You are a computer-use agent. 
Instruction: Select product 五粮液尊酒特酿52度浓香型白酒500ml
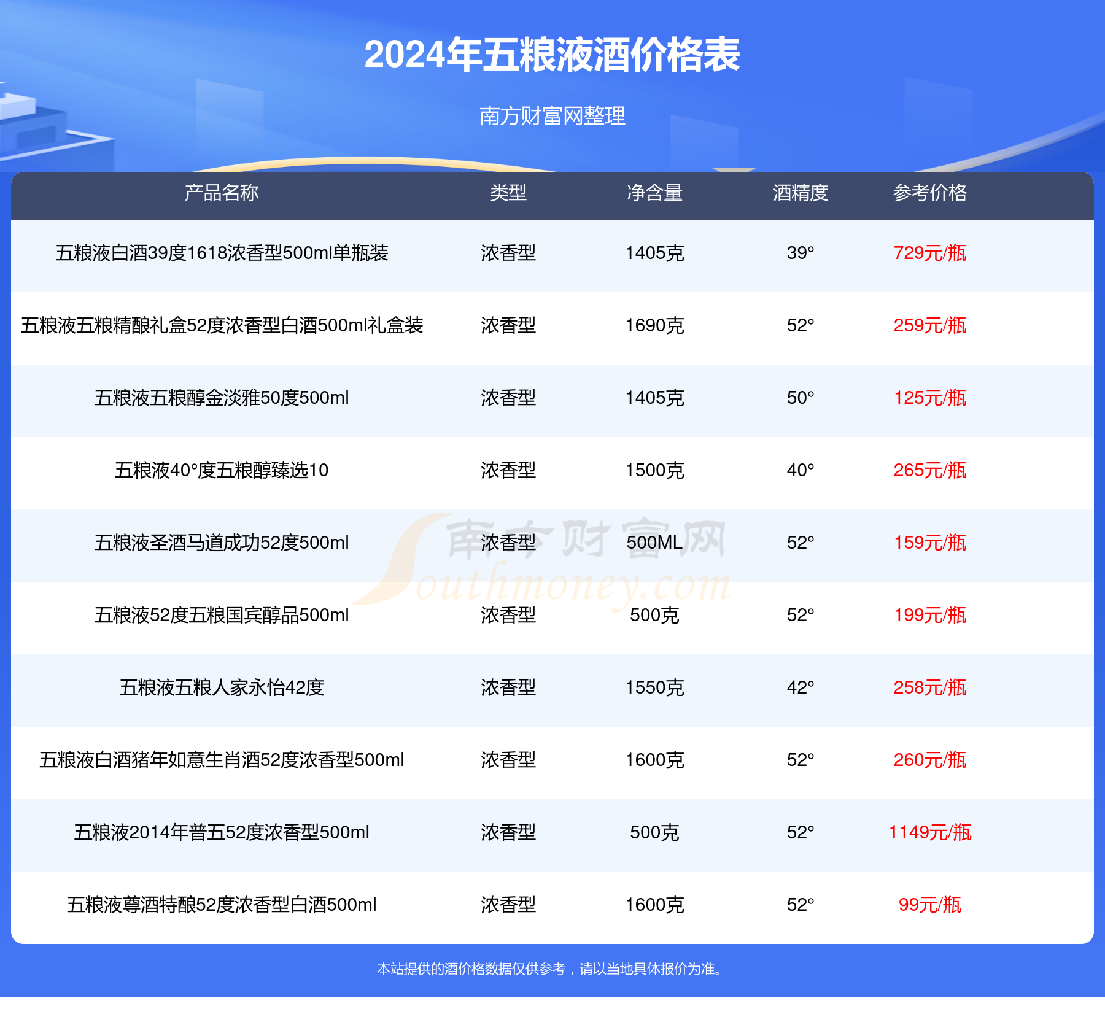pyautogui.click(x=222, y=905)
